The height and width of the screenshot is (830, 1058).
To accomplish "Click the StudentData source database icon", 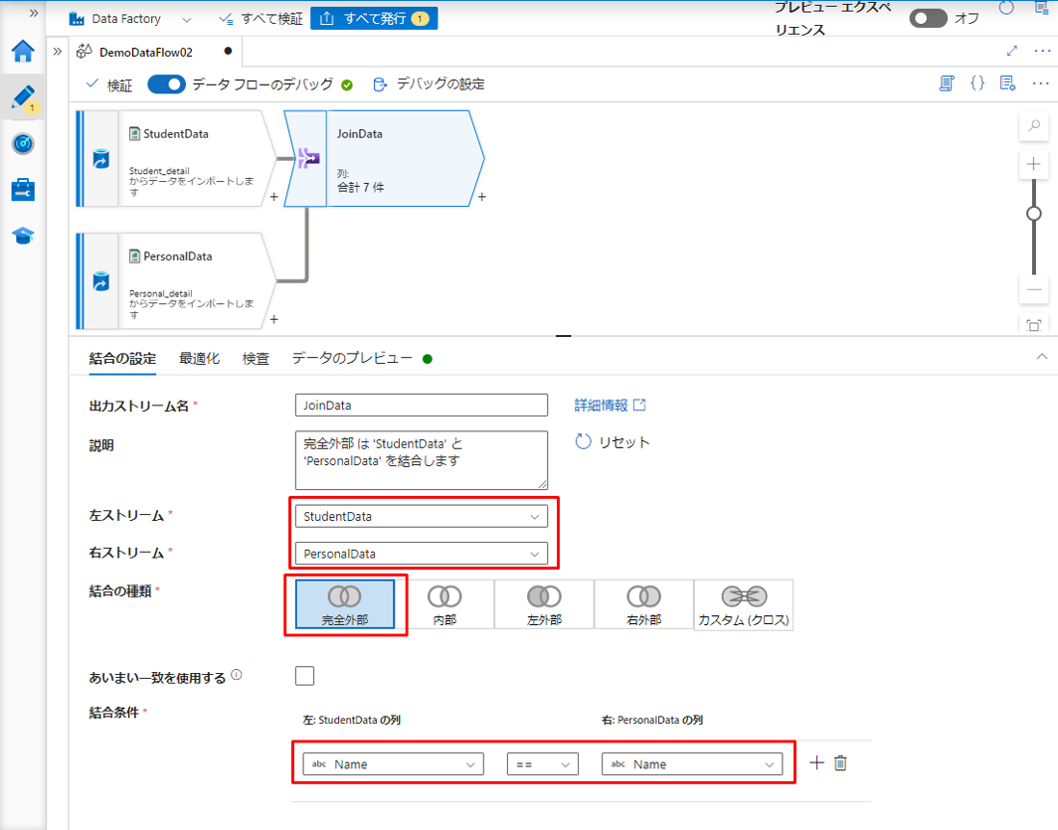I will tap(100, 159).
